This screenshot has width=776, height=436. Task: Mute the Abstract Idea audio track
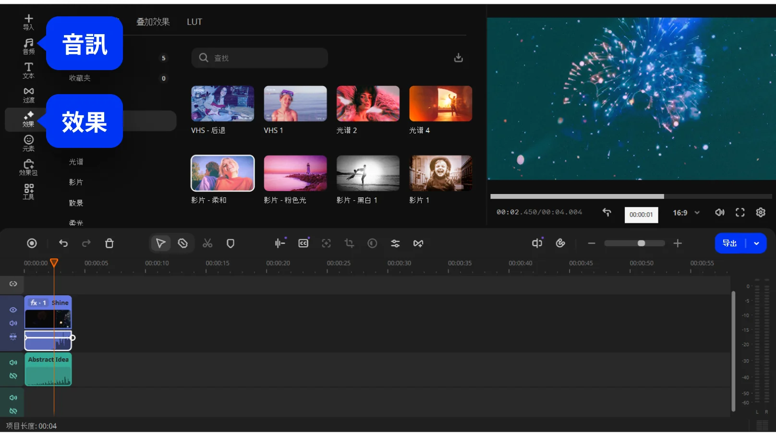point(13,363)
